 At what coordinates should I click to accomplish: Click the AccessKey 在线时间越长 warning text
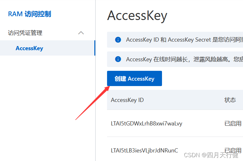tap(184, 59)
